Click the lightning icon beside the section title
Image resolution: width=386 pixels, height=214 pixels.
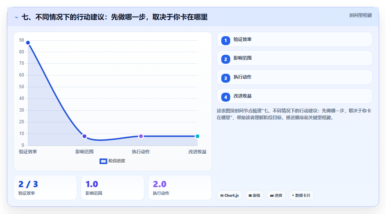pyautogui.click(x=17, y=17)
